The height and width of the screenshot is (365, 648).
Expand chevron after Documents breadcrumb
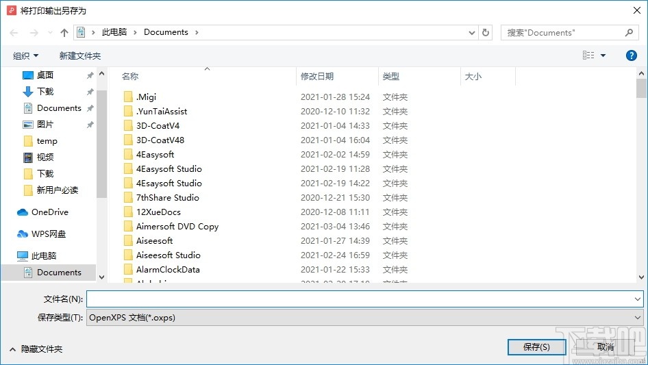tap(197, 32)
